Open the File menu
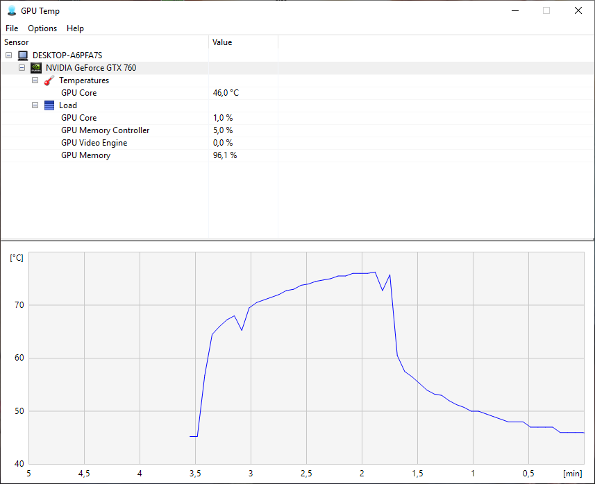Screen dimensions: 595x484 [12, 28]
